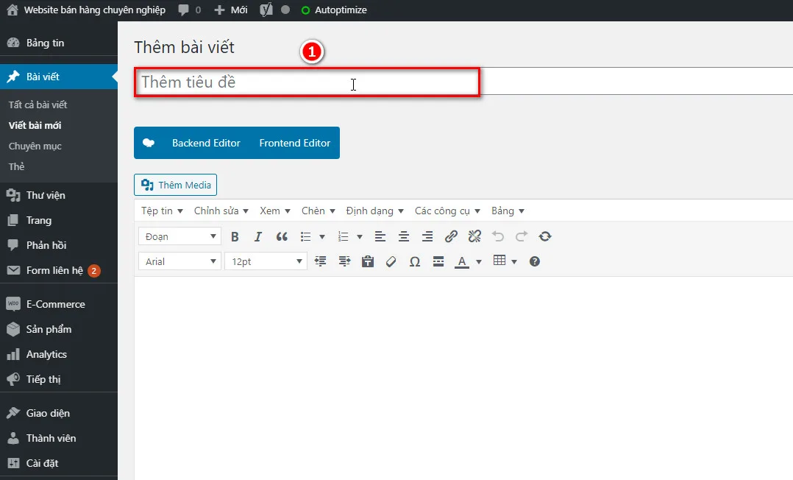Expand table options arrow
Viewport: 793px width, 480px height.
[x=514, y=262]
